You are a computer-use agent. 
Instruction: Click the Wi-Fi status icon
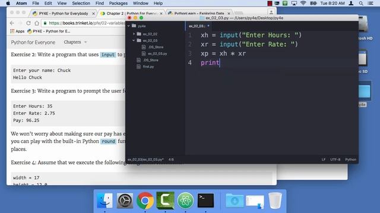(x=303, y=3)
